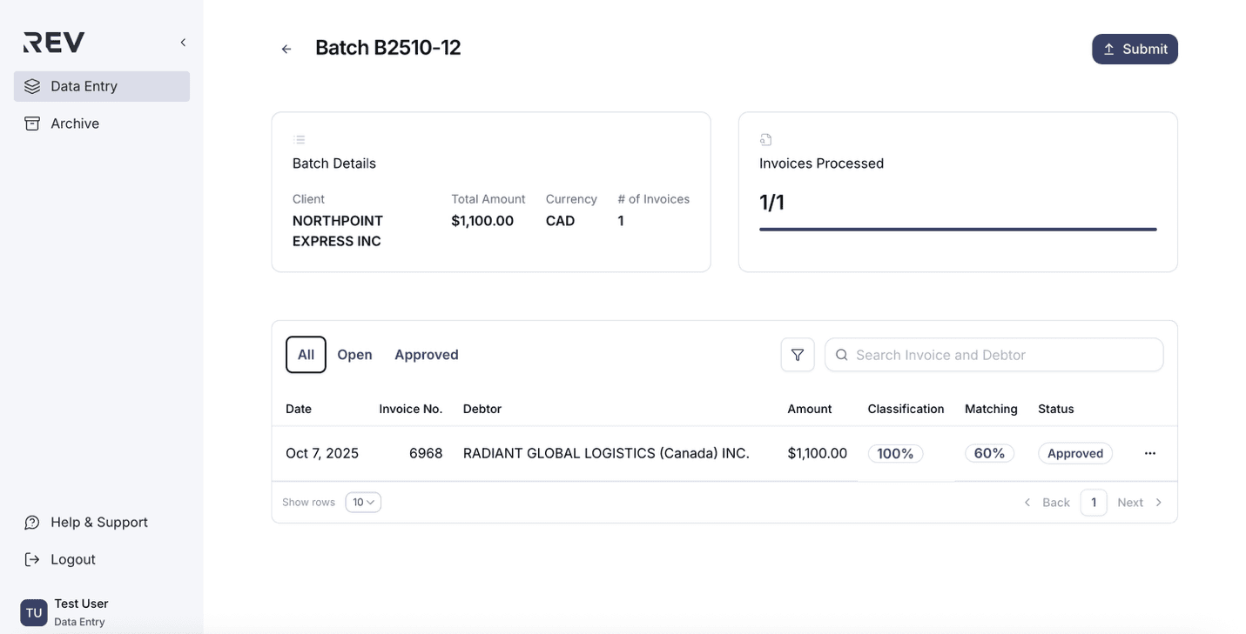Screen dimensions: 1246x634
Task: Open the filter icon button
Action: tap(797, 355)
